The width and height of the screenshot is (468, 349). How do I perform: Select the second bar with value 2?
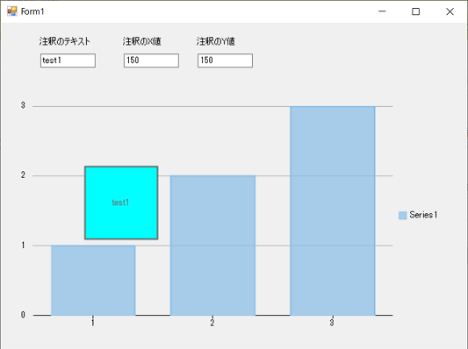212,246
